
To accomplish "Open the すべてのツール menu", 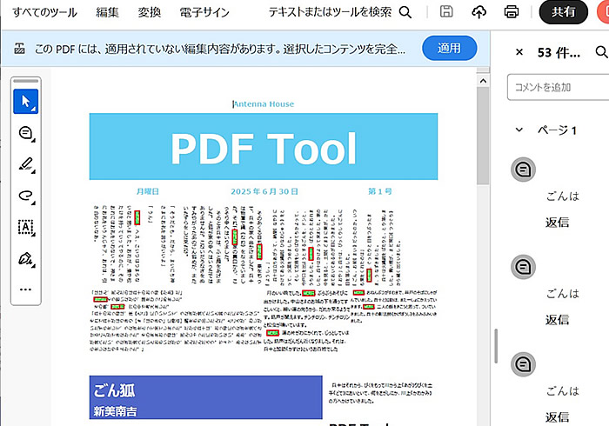I will tap(44, 12).
